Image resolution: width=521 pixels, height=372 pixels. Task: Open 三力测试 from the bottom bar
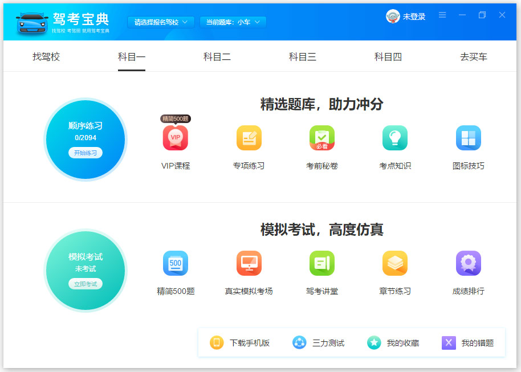318,342
